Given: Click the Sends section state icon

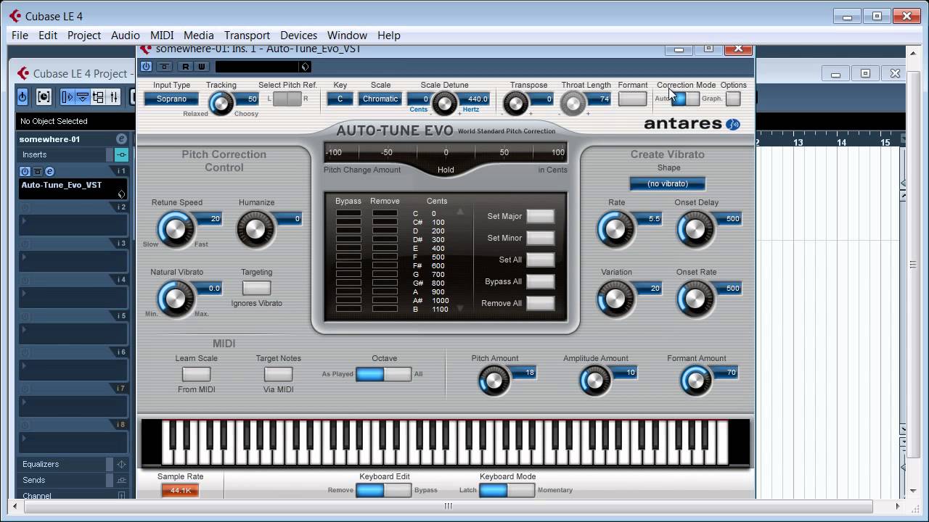Looking at the screenshot, I should [x=121, y=480].
